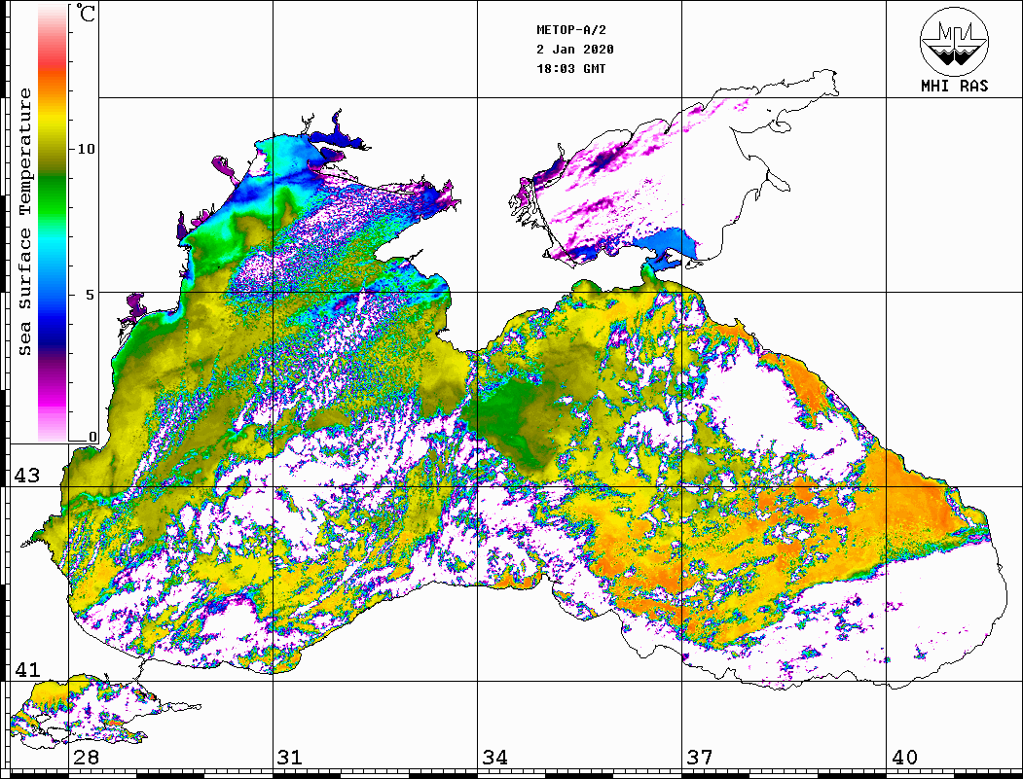Viewport: 1023px width, 779px height.
Task: Click longitude label '37'
Action: click(700, 757)
